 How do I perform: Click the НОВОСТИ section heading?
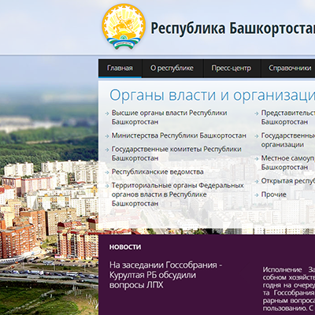point(125,247)
